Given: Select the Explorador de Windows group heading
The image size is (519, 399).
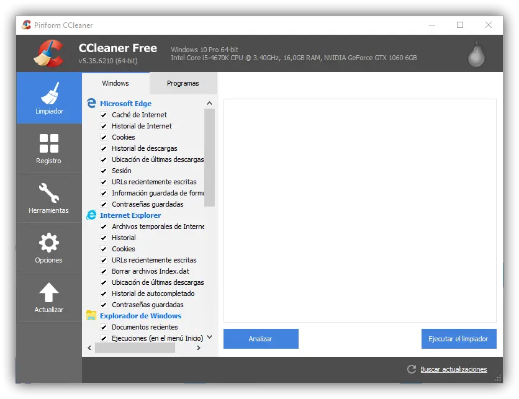Looking at the screenshot, I should pyautogui.click(x=141, y=316).
